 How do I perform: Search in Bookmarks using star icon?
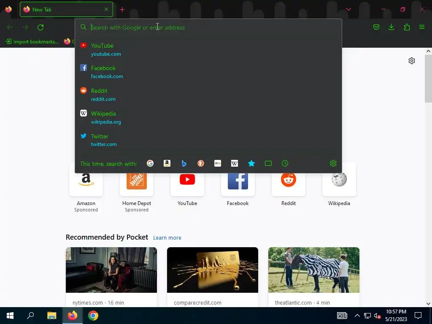click(x=251, y=163)
